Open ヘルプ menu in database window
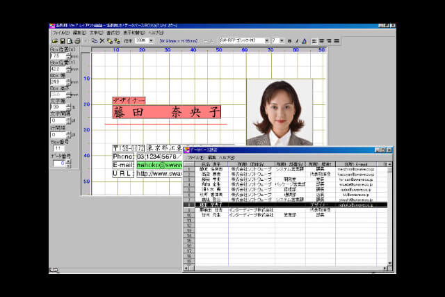This screenshot has height=297, width=445. coord(227,157)
